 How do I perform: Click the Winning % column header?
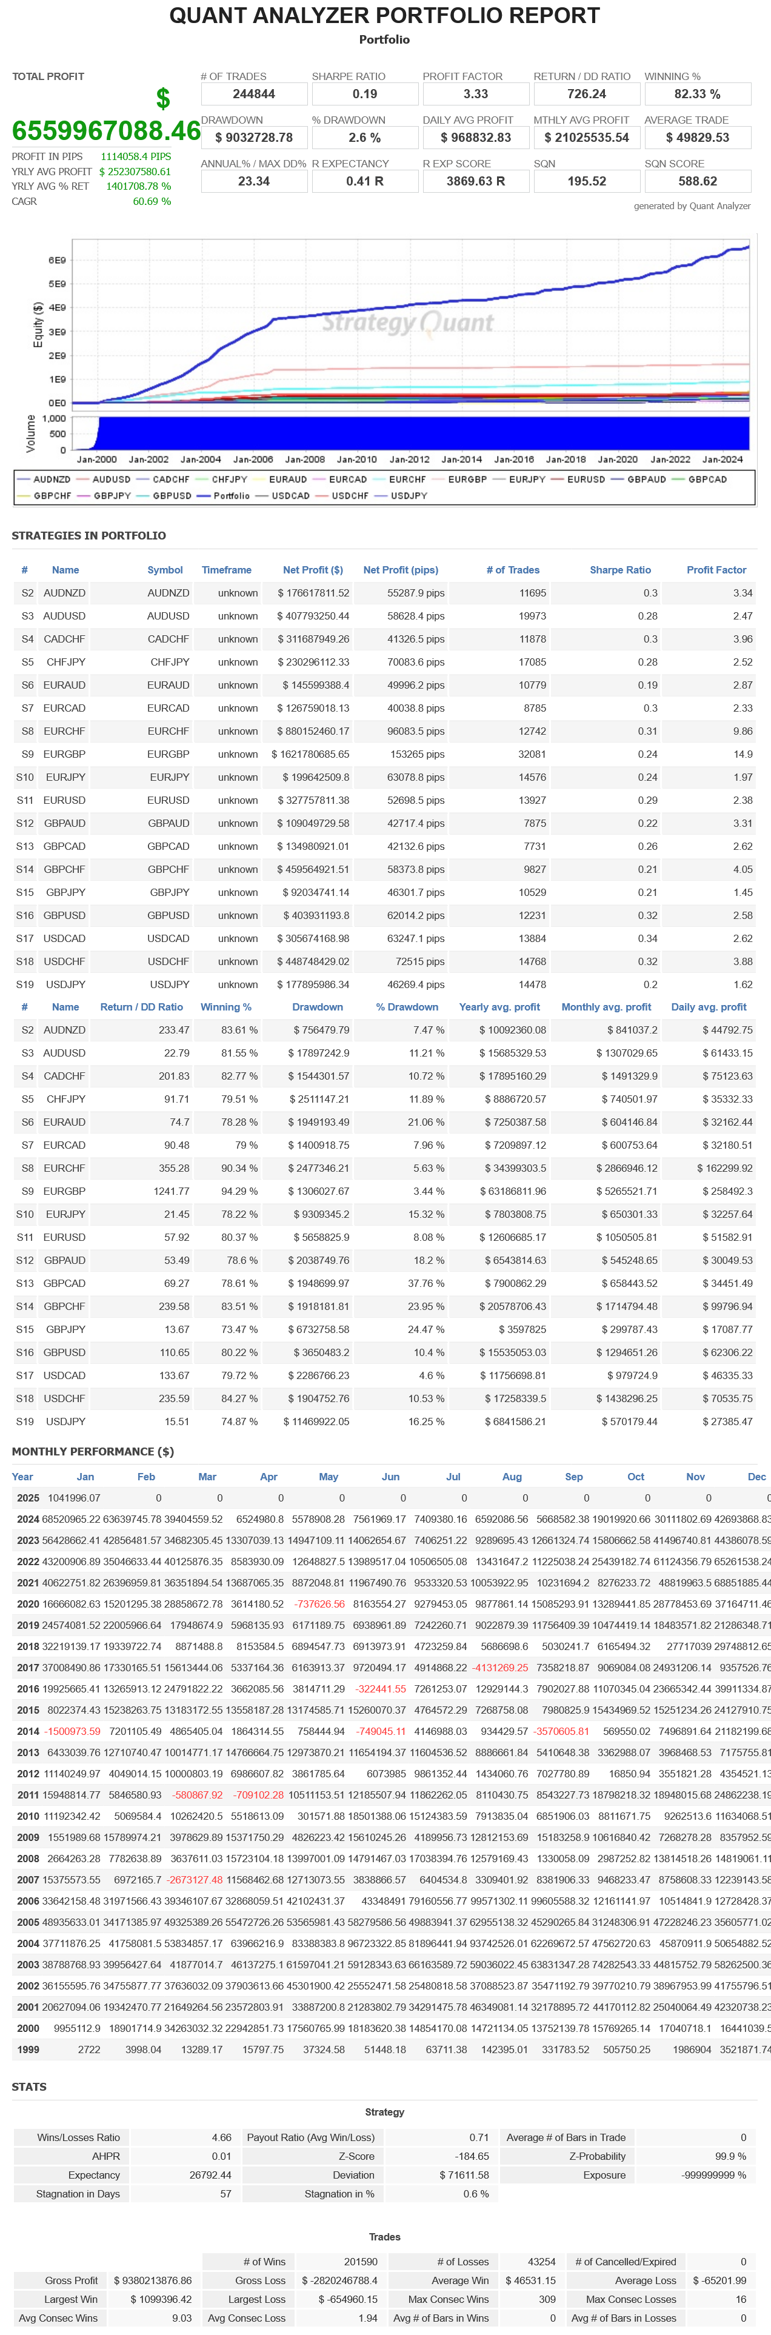(x=225, y=1007)
